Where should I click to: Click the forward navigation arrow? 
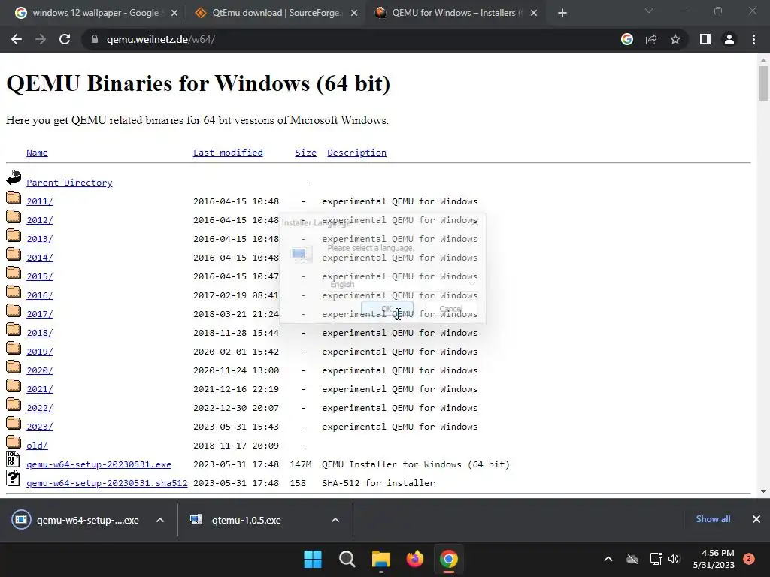[x=41, y=39]
